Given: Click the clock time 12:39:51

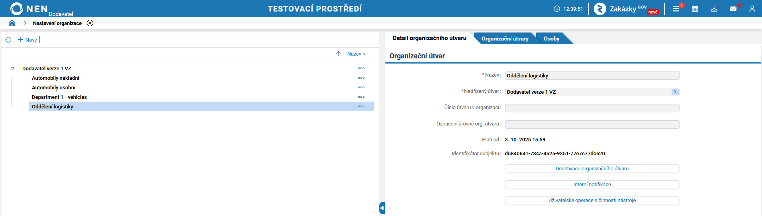Looking at the screenshot, I should click(x=573, y=9).
